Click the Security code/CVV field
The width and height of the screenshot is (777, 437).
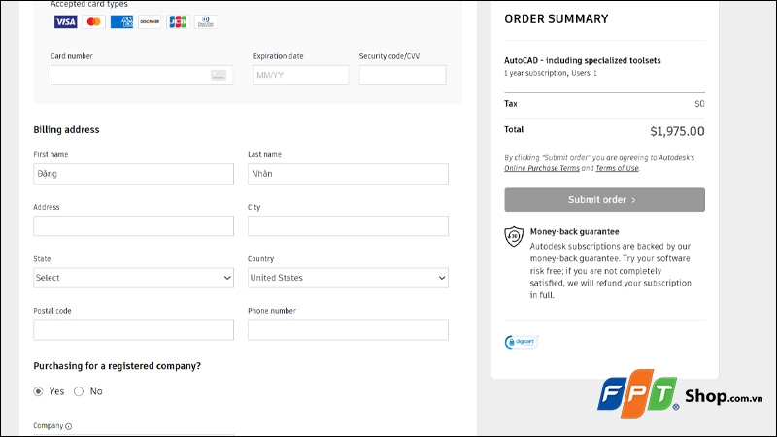[402, 75]
